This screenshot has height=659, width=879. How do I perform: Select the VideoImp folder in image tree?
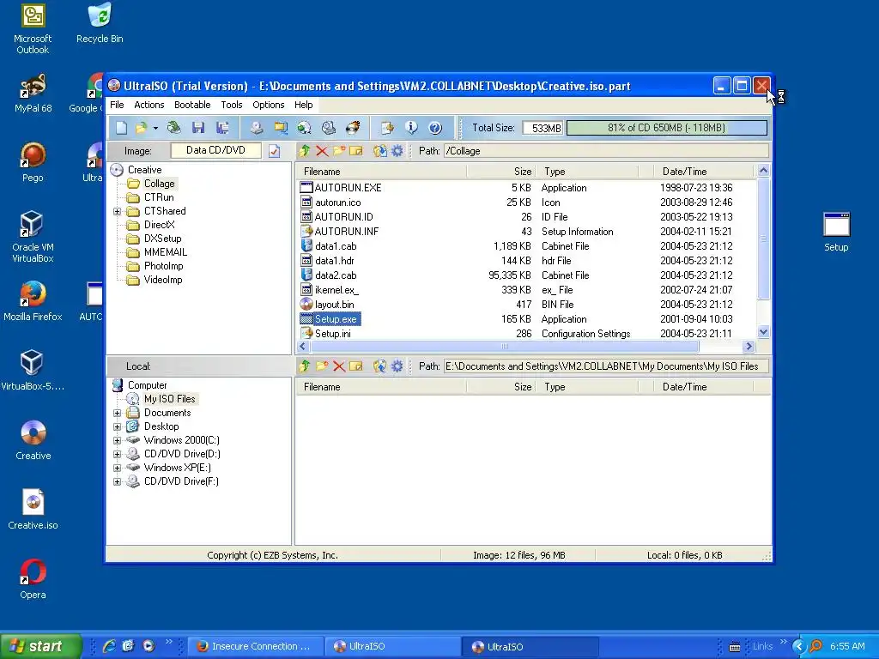[x=163, y=280]
